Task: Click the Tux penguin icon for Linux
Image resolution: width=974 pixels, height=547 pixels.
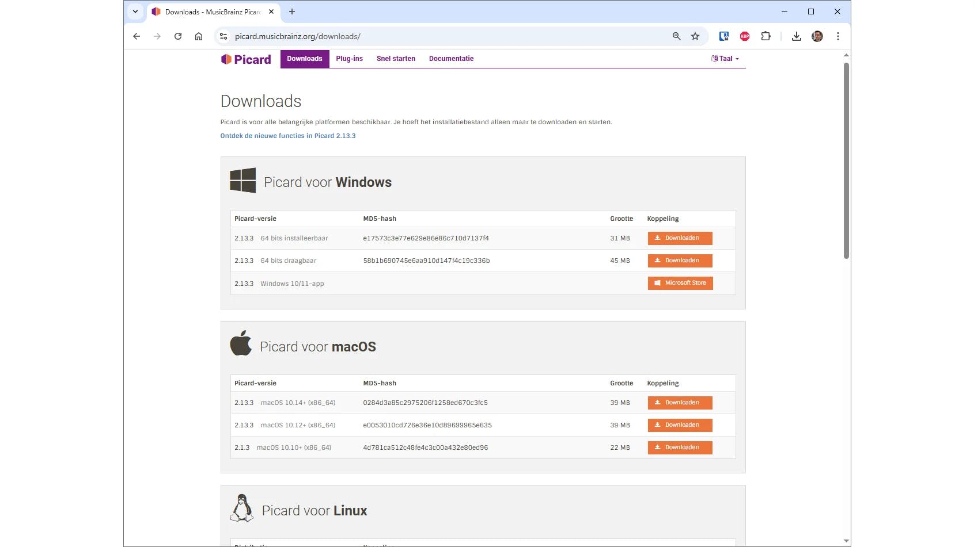Action: click(x=241, y=508)
